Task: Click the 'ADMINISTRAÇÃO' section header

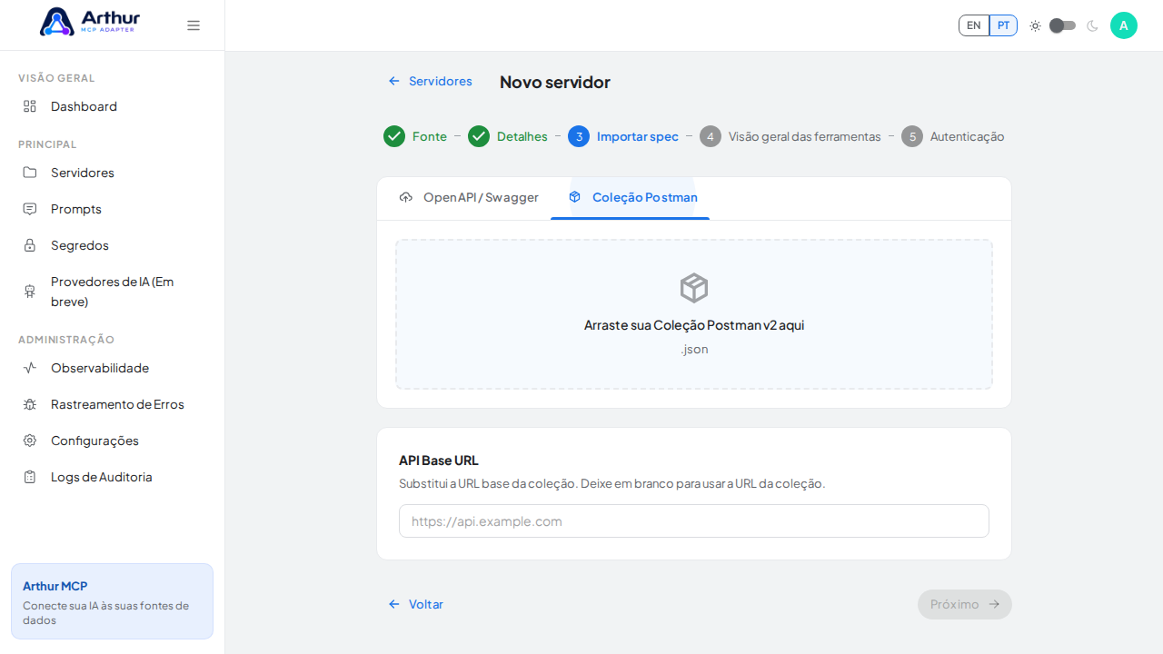Action: pos(66,340)
